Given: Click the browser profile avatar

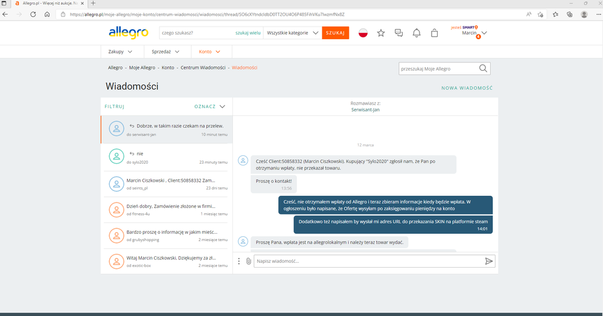Looking at the screenshot, I should click(x=584, y=15).
